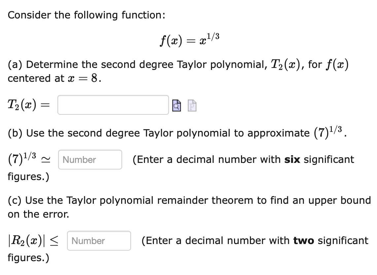Click the part (a) instruction text
Screen dimensions: 377x275
click(x=178, y=71)
